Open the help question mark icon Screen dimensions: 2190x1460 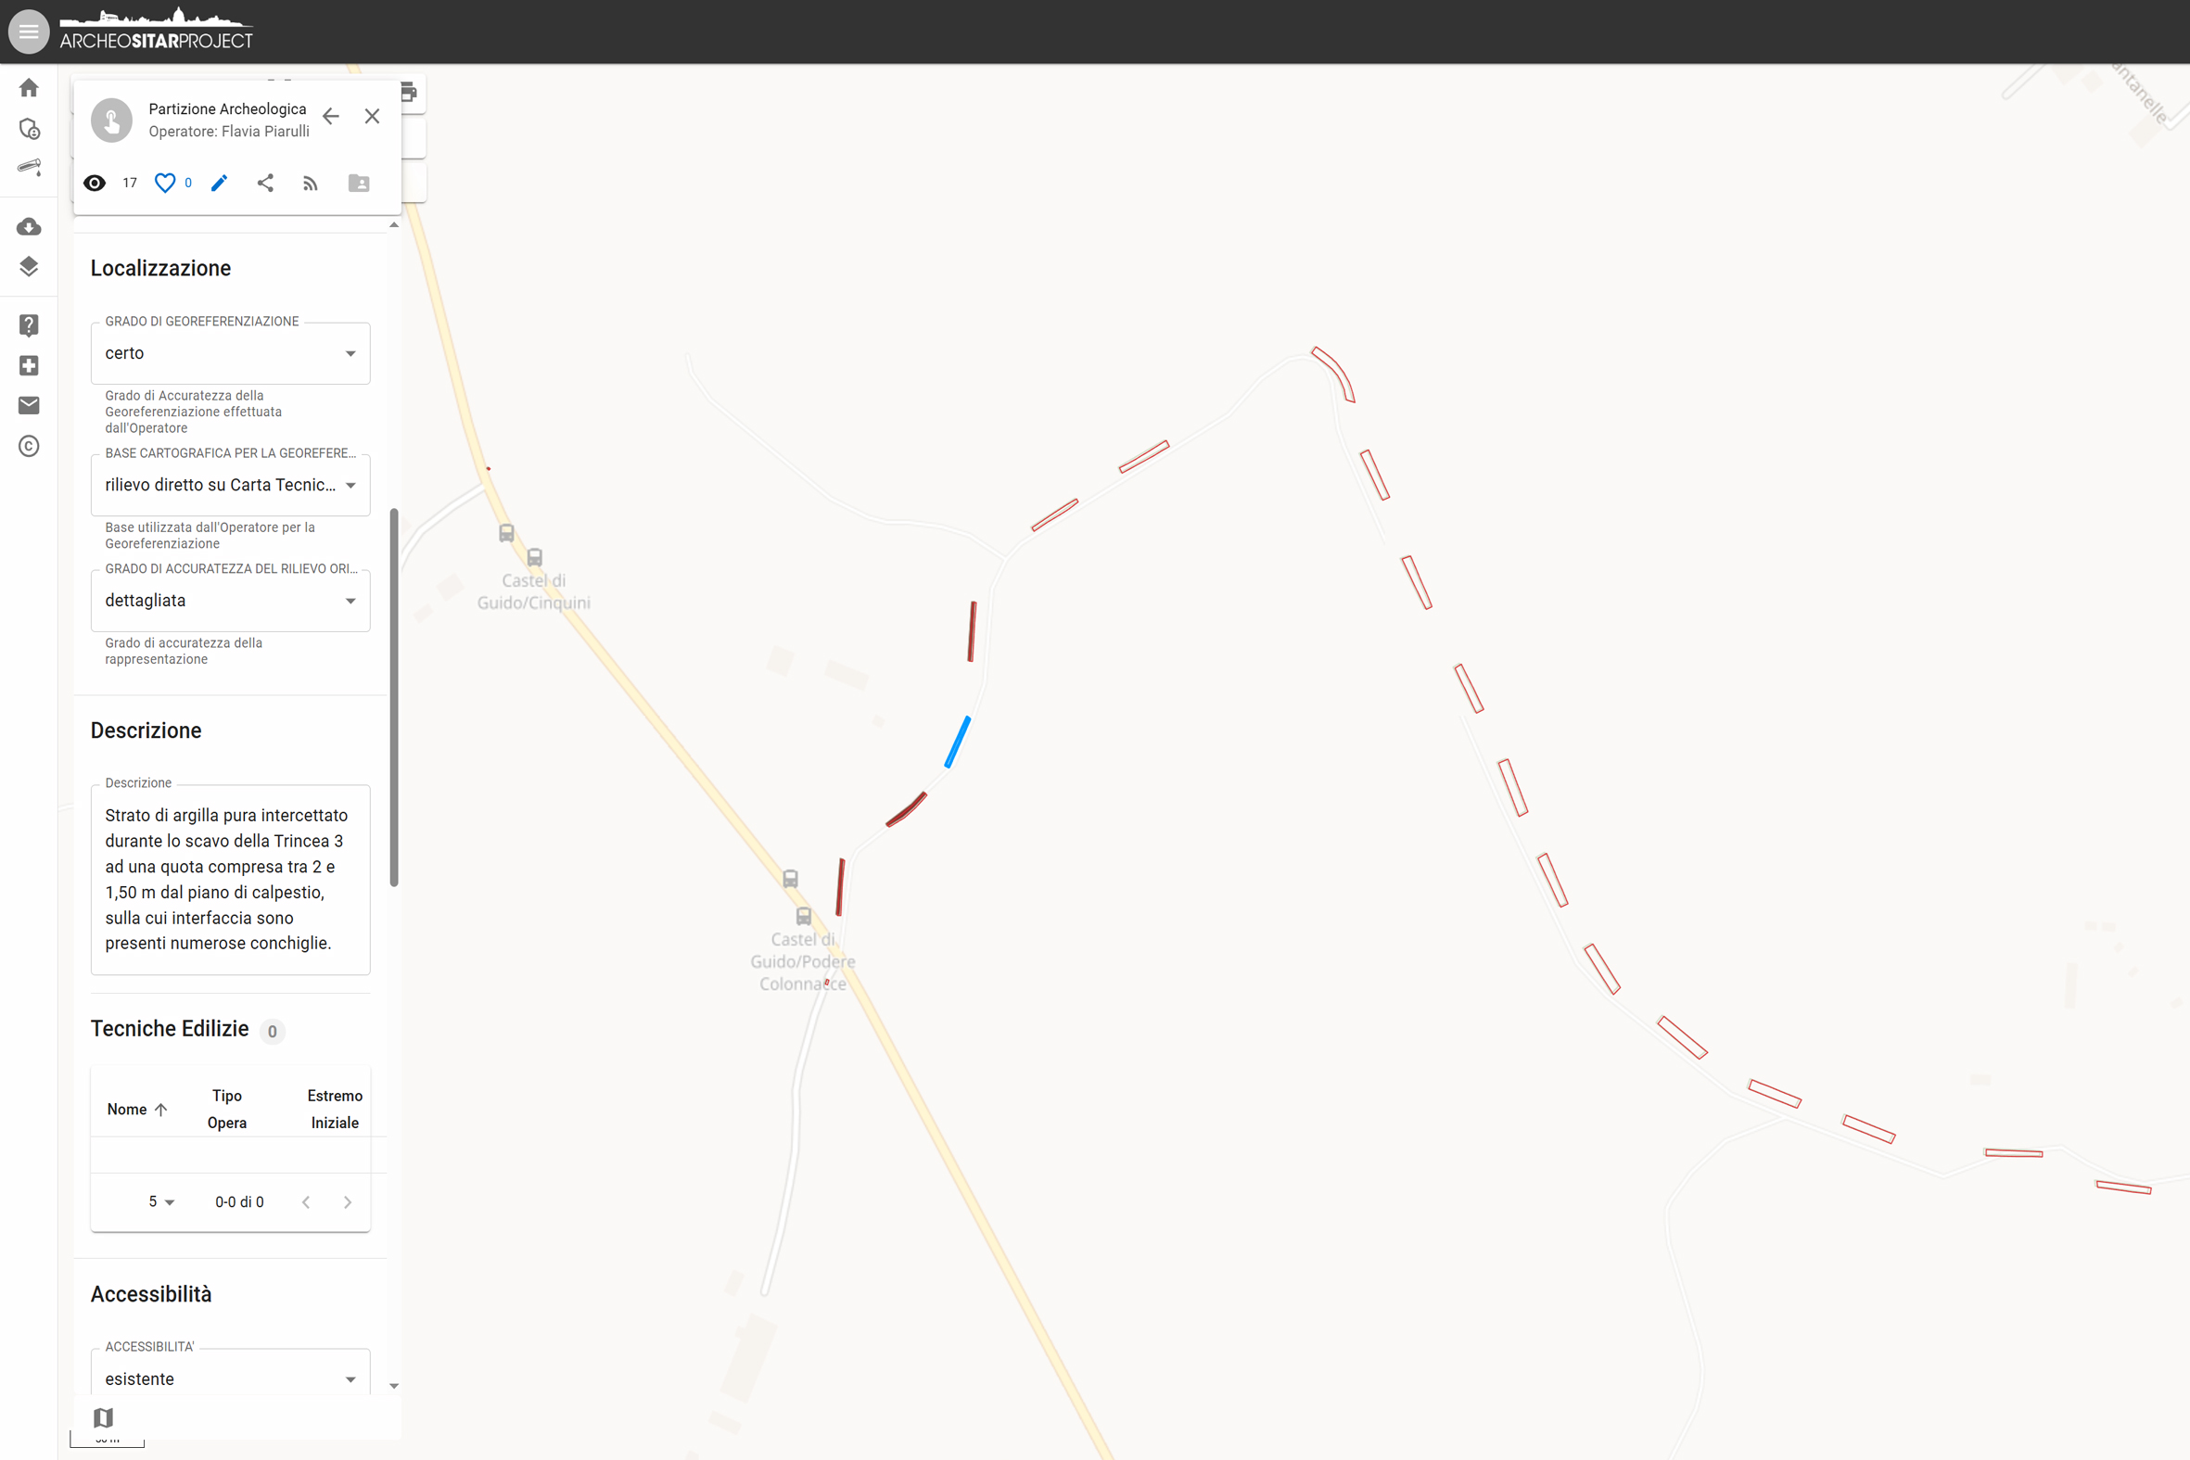[x=29, y=325]
